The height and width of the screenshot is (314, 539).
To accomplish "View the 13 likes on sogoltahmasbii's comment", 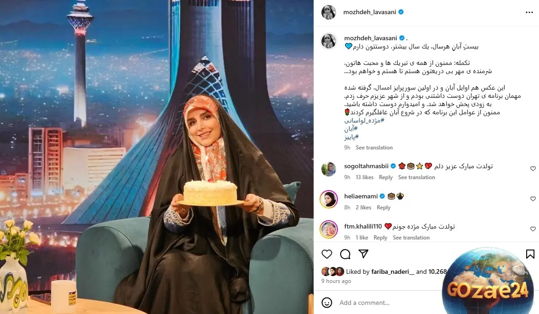I will [x=364, y=177].
